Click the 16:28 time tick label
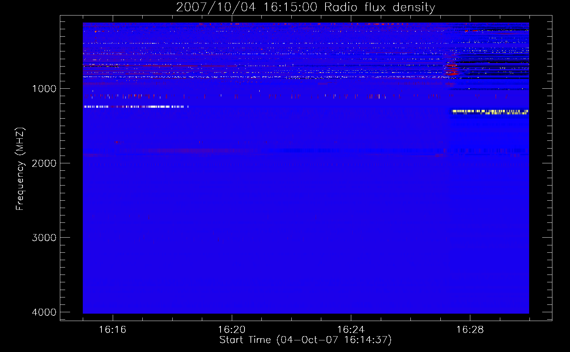This screenshot has width=570, height=352. tap(470, 330)
